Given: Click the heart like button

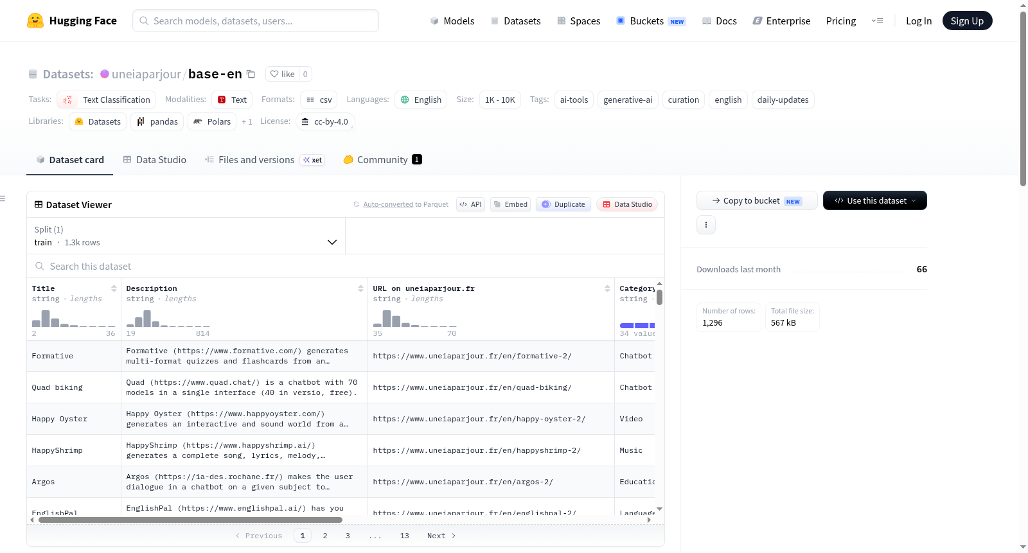Looking at the screenshot, I should point(282,74).
